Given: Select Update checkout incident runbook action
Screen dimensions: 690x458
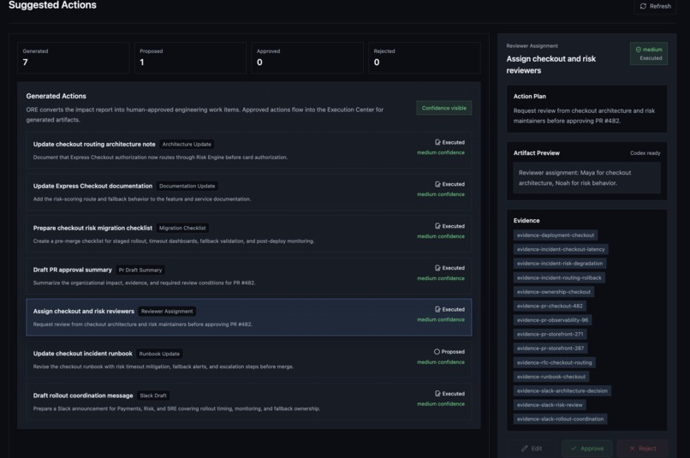Looking at the screenshot, I should 248,360.
